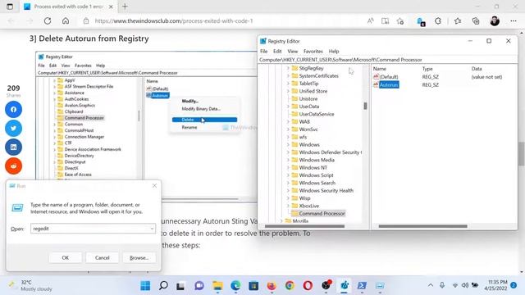Image resolution: width=525 pixels, height=295 pixels.
Task: Click OK in the Run dialog
Action: pyautogui.click(x=66, y=258)
